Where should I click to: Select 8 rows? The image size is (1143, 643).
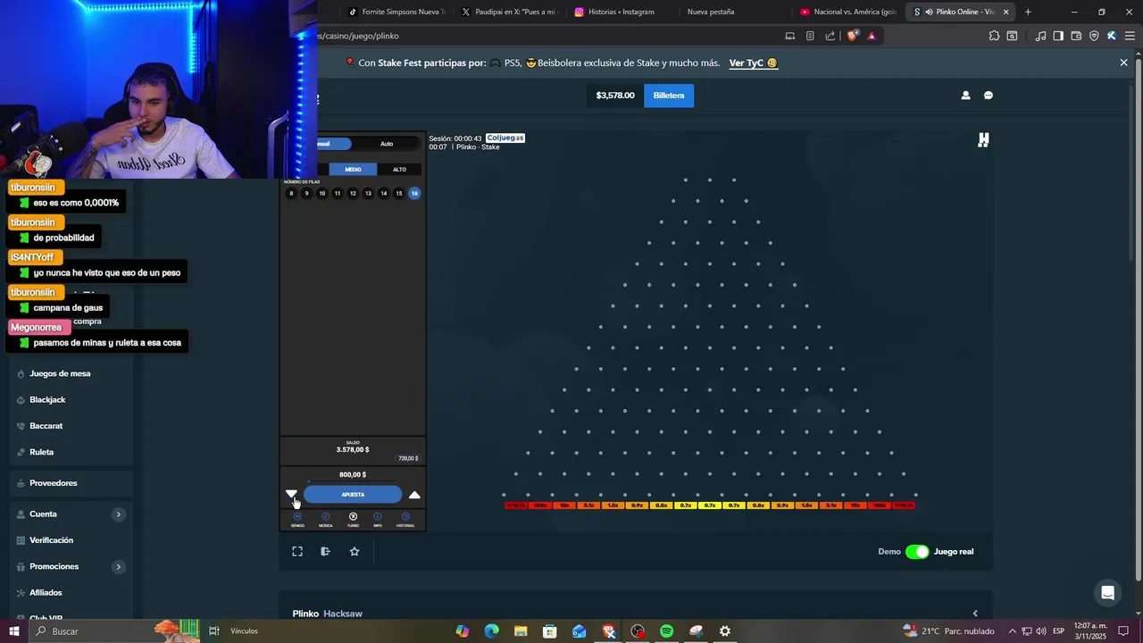coord(291,194)
